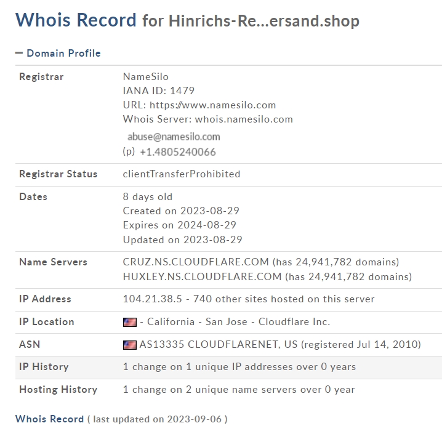
Task: Click the US flag in IP Location row
Action: pyautogui.click(x=130, y=322)
